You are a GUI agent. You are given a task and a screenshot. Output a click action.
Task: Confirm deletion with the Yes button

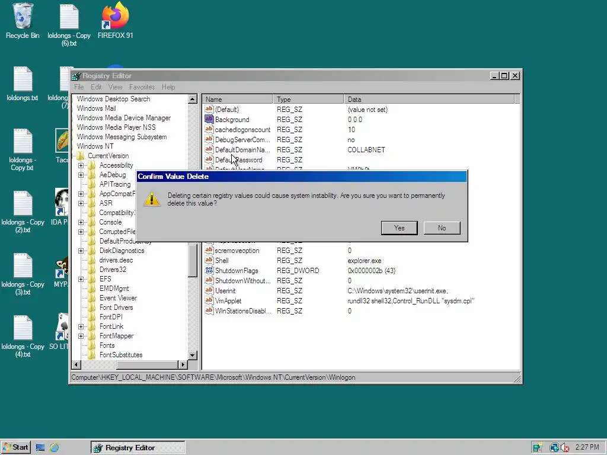click(x=399, y=228)
